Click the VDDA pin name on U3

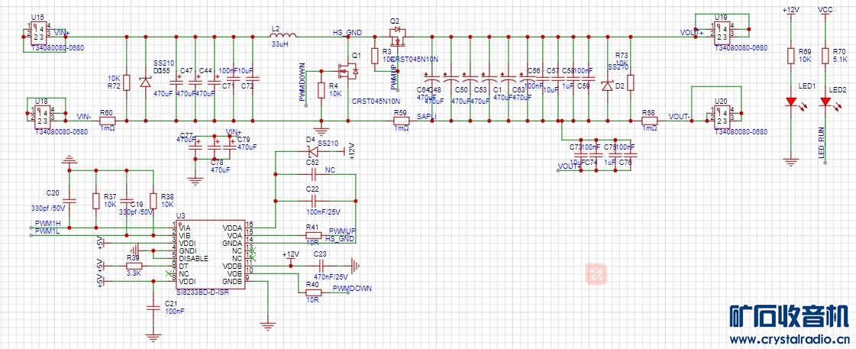(232, 228)
